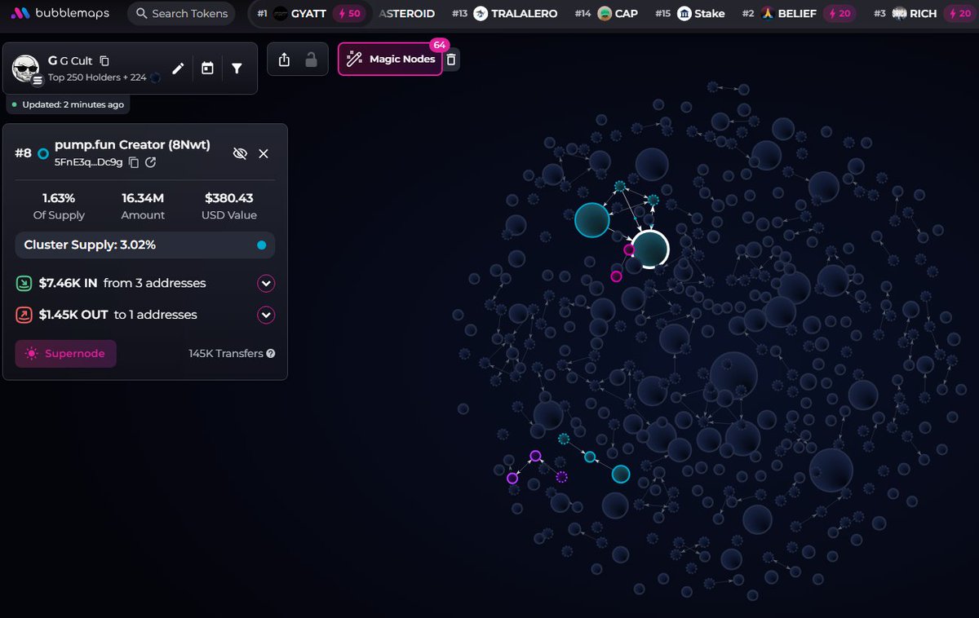This screenshot has width=979, height=618.
Task: Click the trash icon beside Magic Nodes
Action: click(452, 59)
